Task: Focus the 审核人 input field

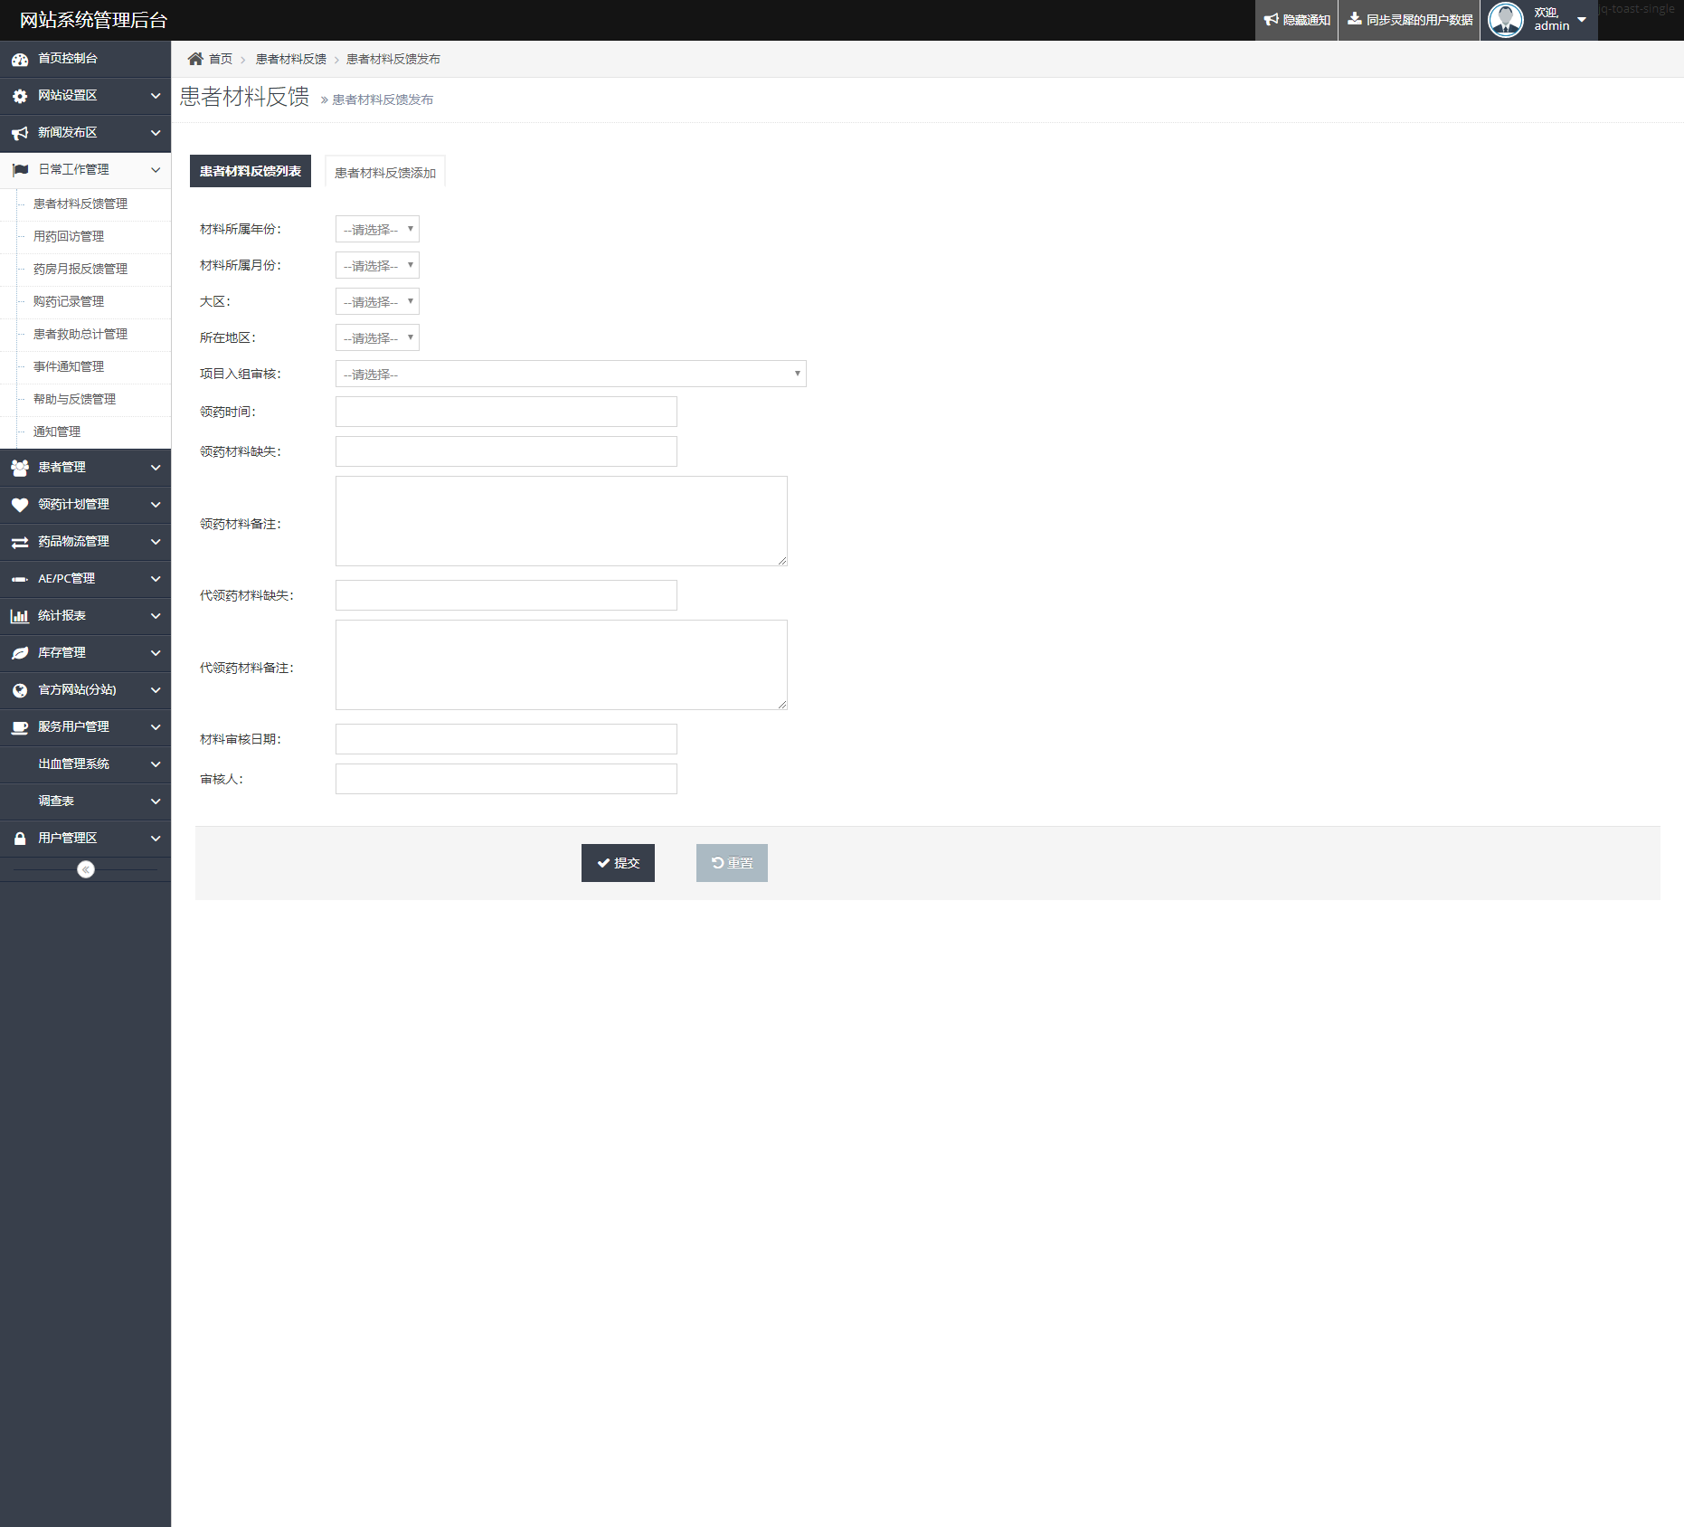Action: click(506, 779)
